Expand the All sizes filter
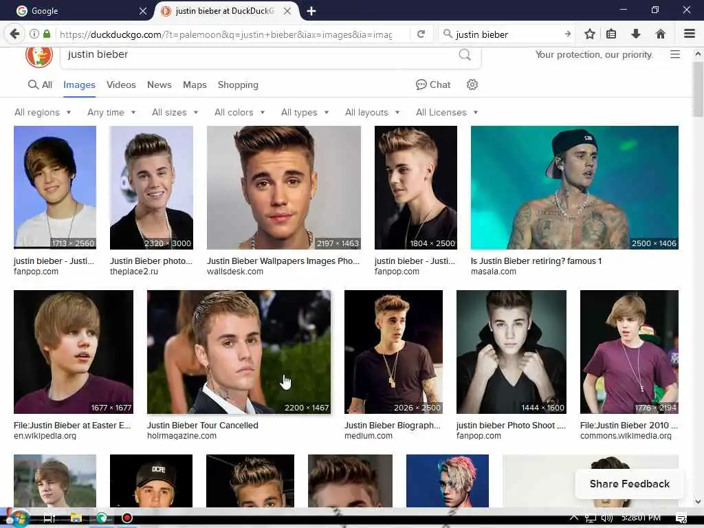The image size is (704, 528). [x=175, y=113]
